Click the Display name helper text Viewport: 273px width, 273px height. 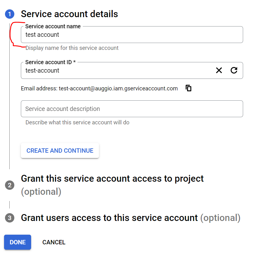tap(72, 48)
